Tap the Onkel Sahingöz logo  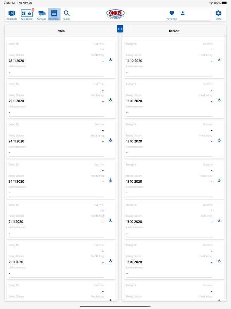click(x=115, y=14)
